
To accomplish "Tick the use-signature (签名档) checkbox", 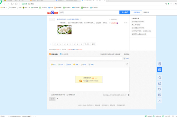I will tap(67, 95).
